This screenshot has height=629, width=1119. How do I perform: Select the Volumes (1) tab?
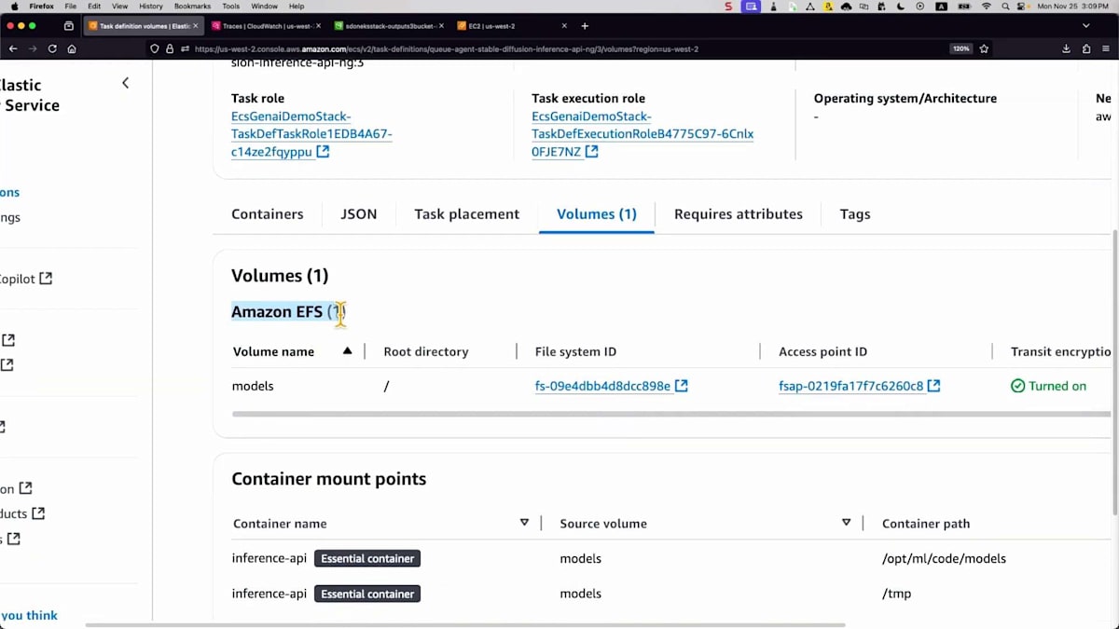[597, 213]
